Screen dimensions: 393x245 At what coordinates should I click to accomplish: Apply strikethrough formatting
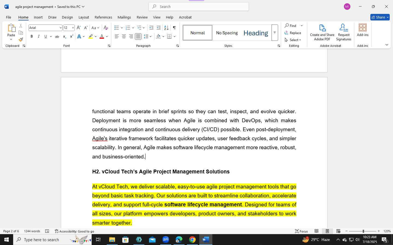[x=57, y=36]
